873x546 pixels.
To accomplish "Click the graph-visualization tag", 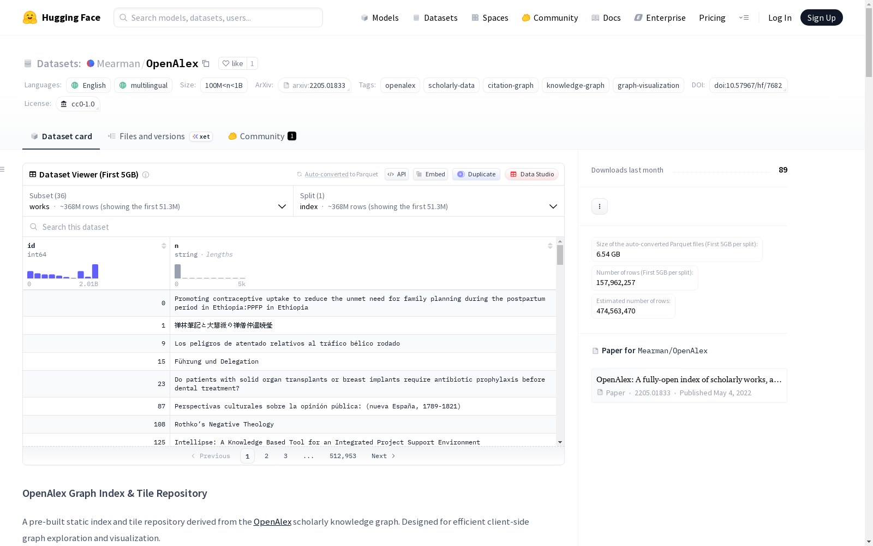I will pyautogui.click(x=648, y=85).
